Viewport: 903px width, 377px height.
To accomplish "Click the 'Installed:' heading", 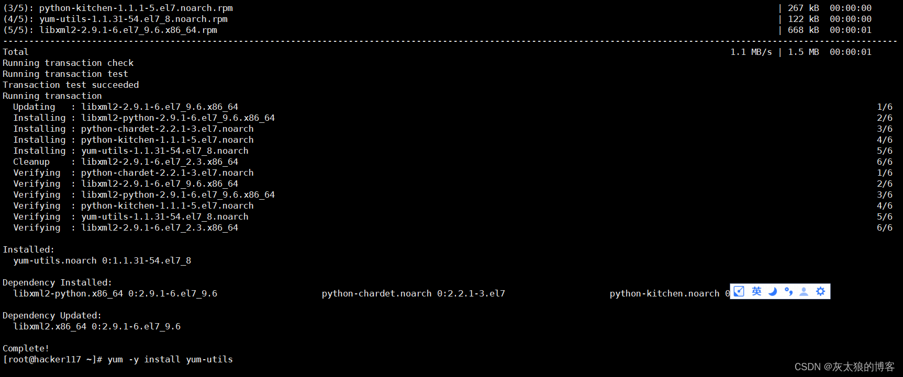I will coord(29,249).
